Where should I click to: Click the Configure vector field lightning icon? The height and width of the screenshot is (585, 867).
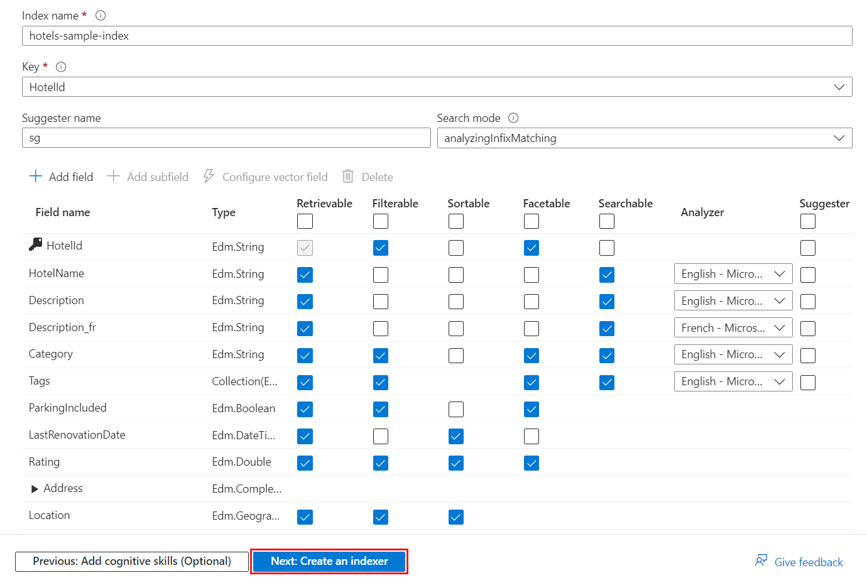(x=209, y=177)
